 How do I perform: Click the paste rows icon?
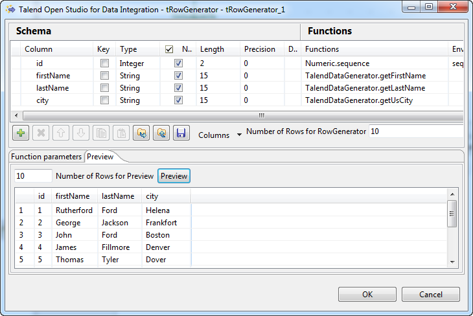pyautogui.click(x=121, y=133)
